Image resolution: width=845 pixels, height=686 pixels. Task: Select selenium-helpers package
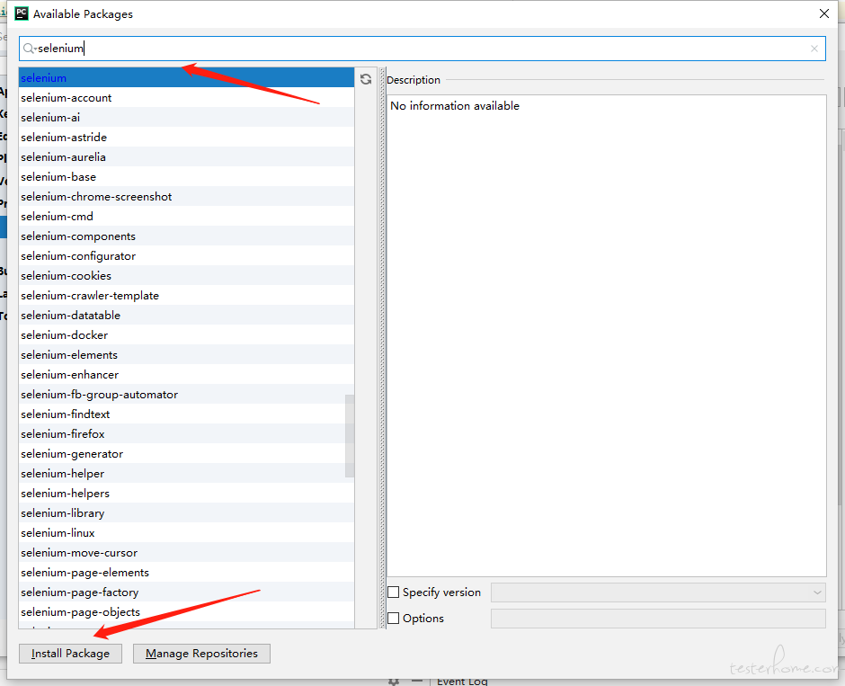tap(186, 493)
